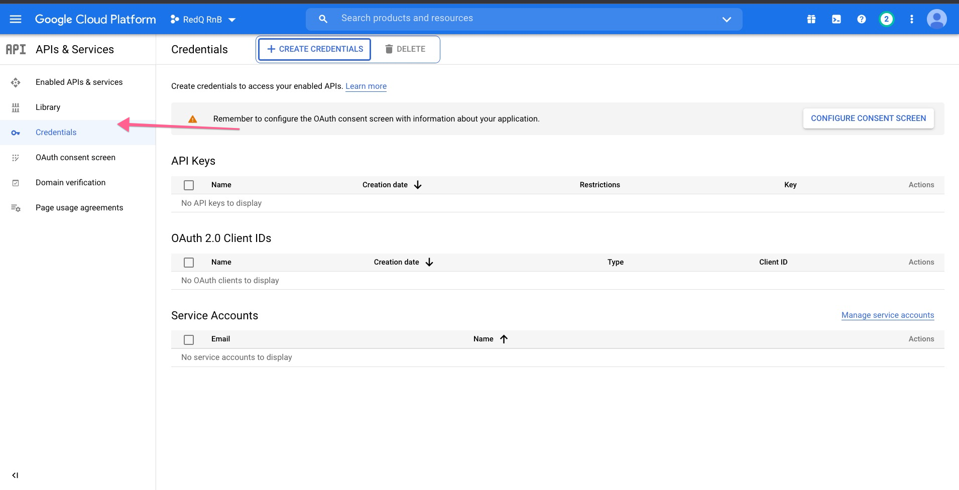Open the hamburger navigation menu
959x490 pixels.
point(16,19)
